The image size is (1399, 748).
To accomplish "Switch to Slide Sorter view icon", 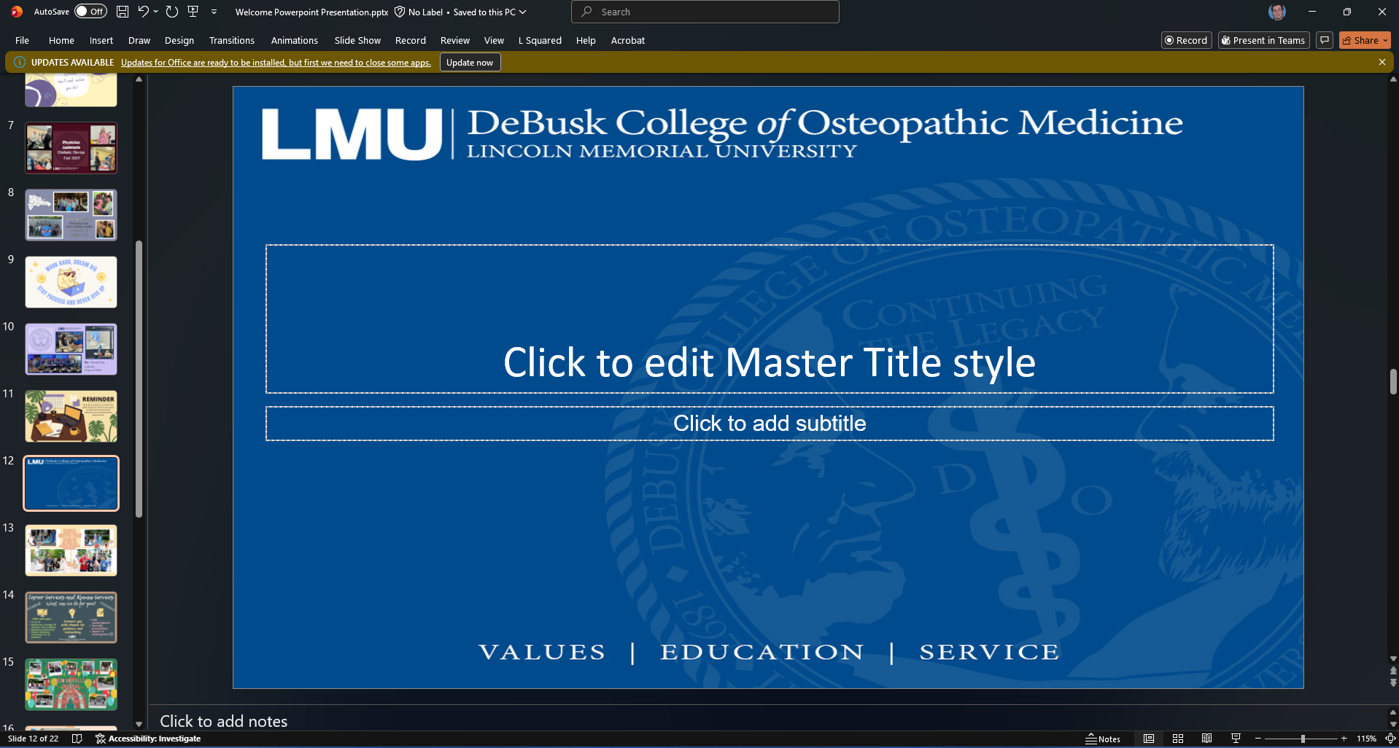I will pyautogui.click(x=1178, y=739).
